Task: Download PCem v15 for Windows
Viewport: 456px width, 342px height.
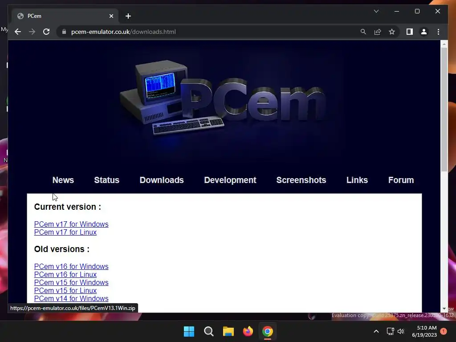Action: click(x=71, y=283)
